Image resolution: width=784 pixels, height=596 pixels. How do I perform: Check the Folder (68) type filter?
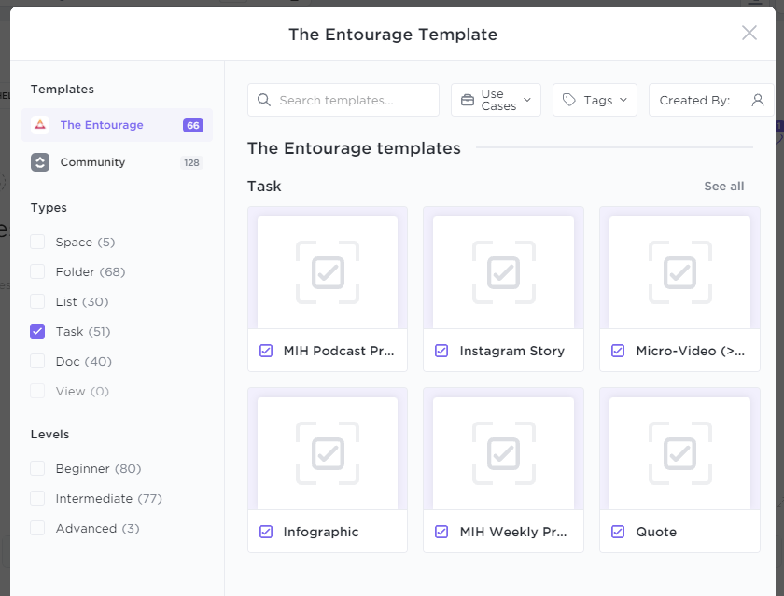(37, 271)
